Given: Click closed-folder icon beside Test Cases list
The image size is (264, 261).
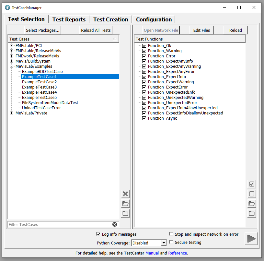Looking at the screenshot, I should click(x=125, y=213).
